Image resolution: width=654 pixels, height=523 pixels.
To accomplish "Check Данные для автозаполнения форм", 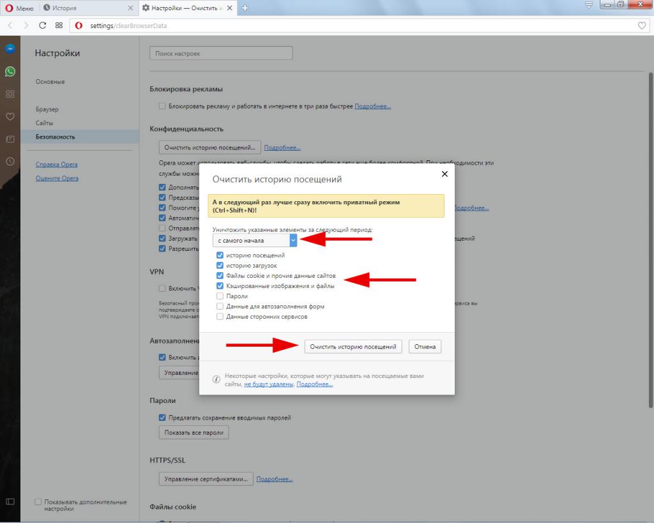I will (220, 306).
